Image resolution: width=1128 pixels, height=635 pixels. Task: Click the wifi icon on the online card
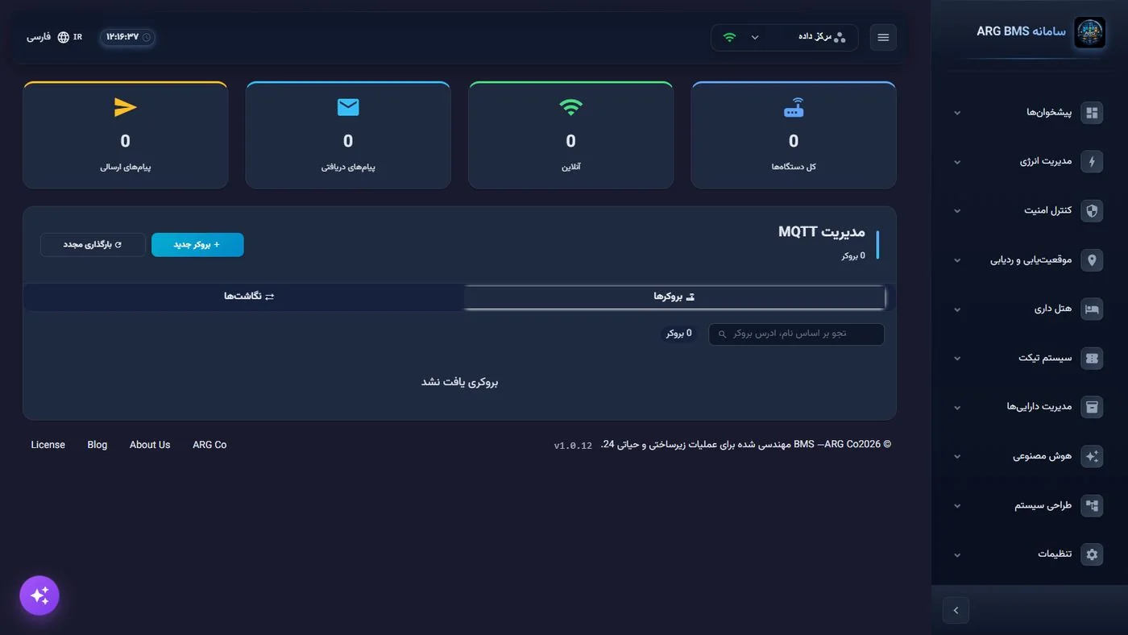point(570,107)
